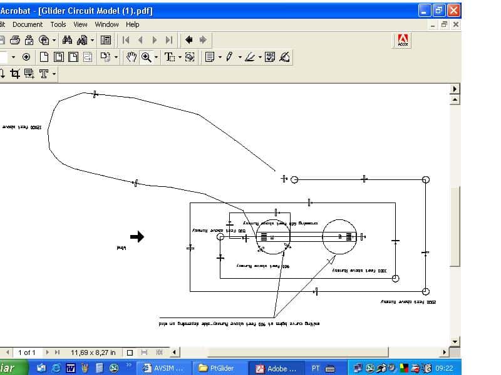The width and height of the screenshot is (501, 375).
Task: Select the Zoom In tool
Action: coord(146,57)
